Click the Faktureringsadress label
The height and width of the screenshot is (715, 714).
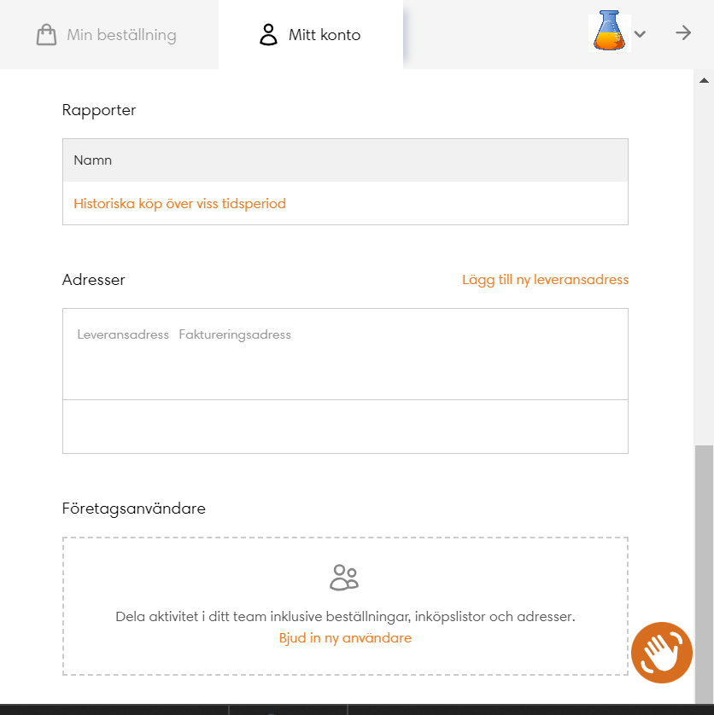(235, 334)
